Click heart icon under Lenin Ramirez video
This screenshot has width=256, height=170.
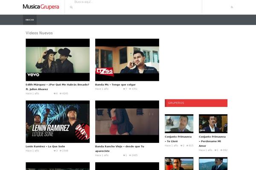(55, 150)
